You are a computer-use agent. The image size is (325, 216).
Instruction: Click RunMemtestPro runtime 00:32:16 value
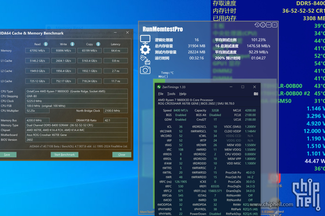(x=197, y=58)
